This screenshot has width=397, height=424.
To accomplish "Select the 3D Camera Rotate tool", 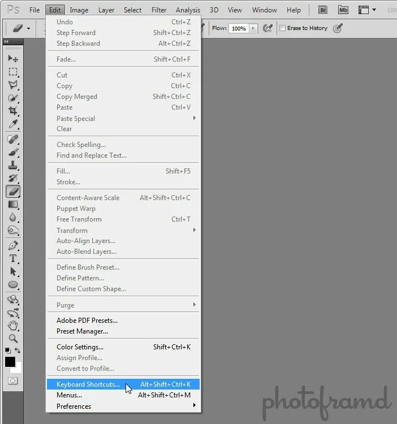I will [12, 313].
